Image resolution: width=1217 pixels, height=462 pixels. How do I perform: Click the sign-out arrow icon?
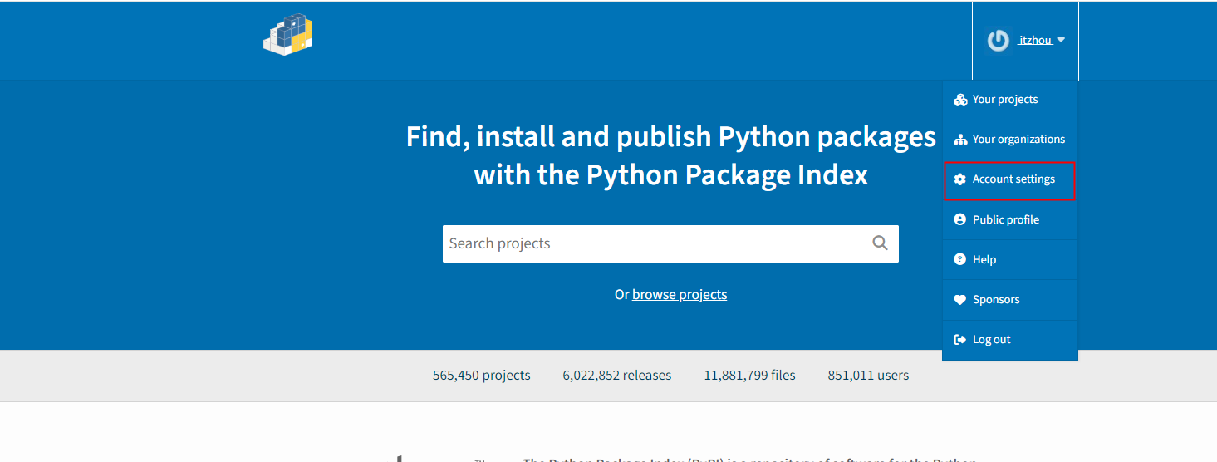(960, 340)
